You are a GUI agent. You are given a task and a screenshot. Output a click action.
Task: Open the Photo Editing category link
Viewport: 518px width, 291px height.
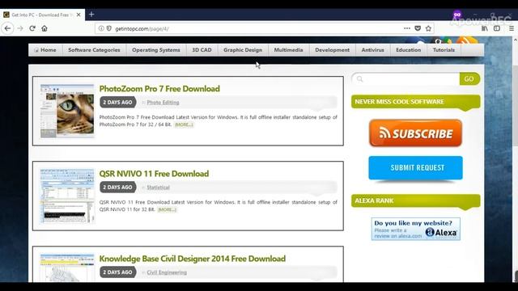163,103
